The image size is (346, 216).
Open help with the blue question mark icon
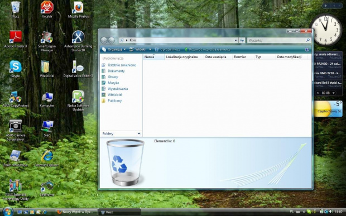tap(307, 50)
